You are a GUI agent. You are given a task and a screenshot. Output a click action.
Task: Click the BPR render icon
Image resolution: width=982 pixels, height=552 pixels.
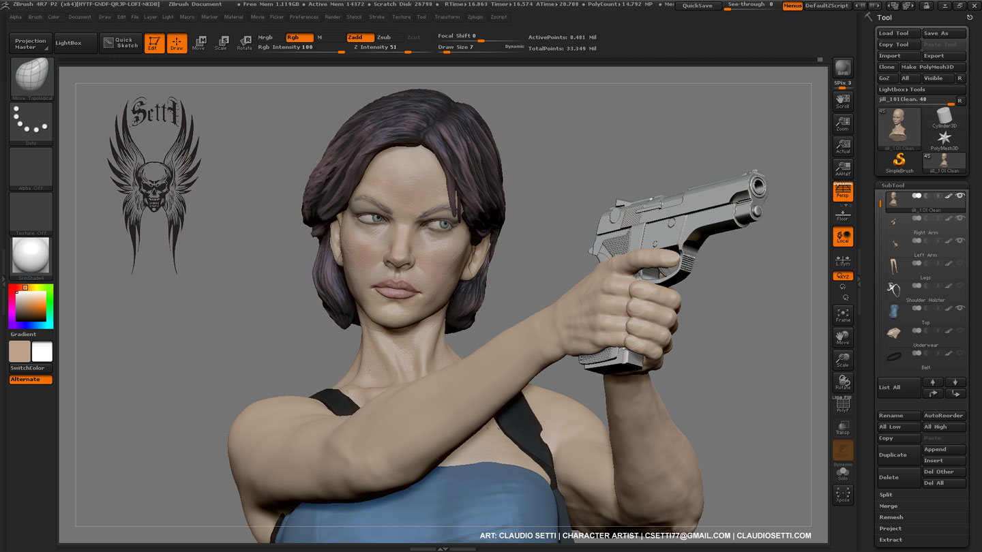843,68
